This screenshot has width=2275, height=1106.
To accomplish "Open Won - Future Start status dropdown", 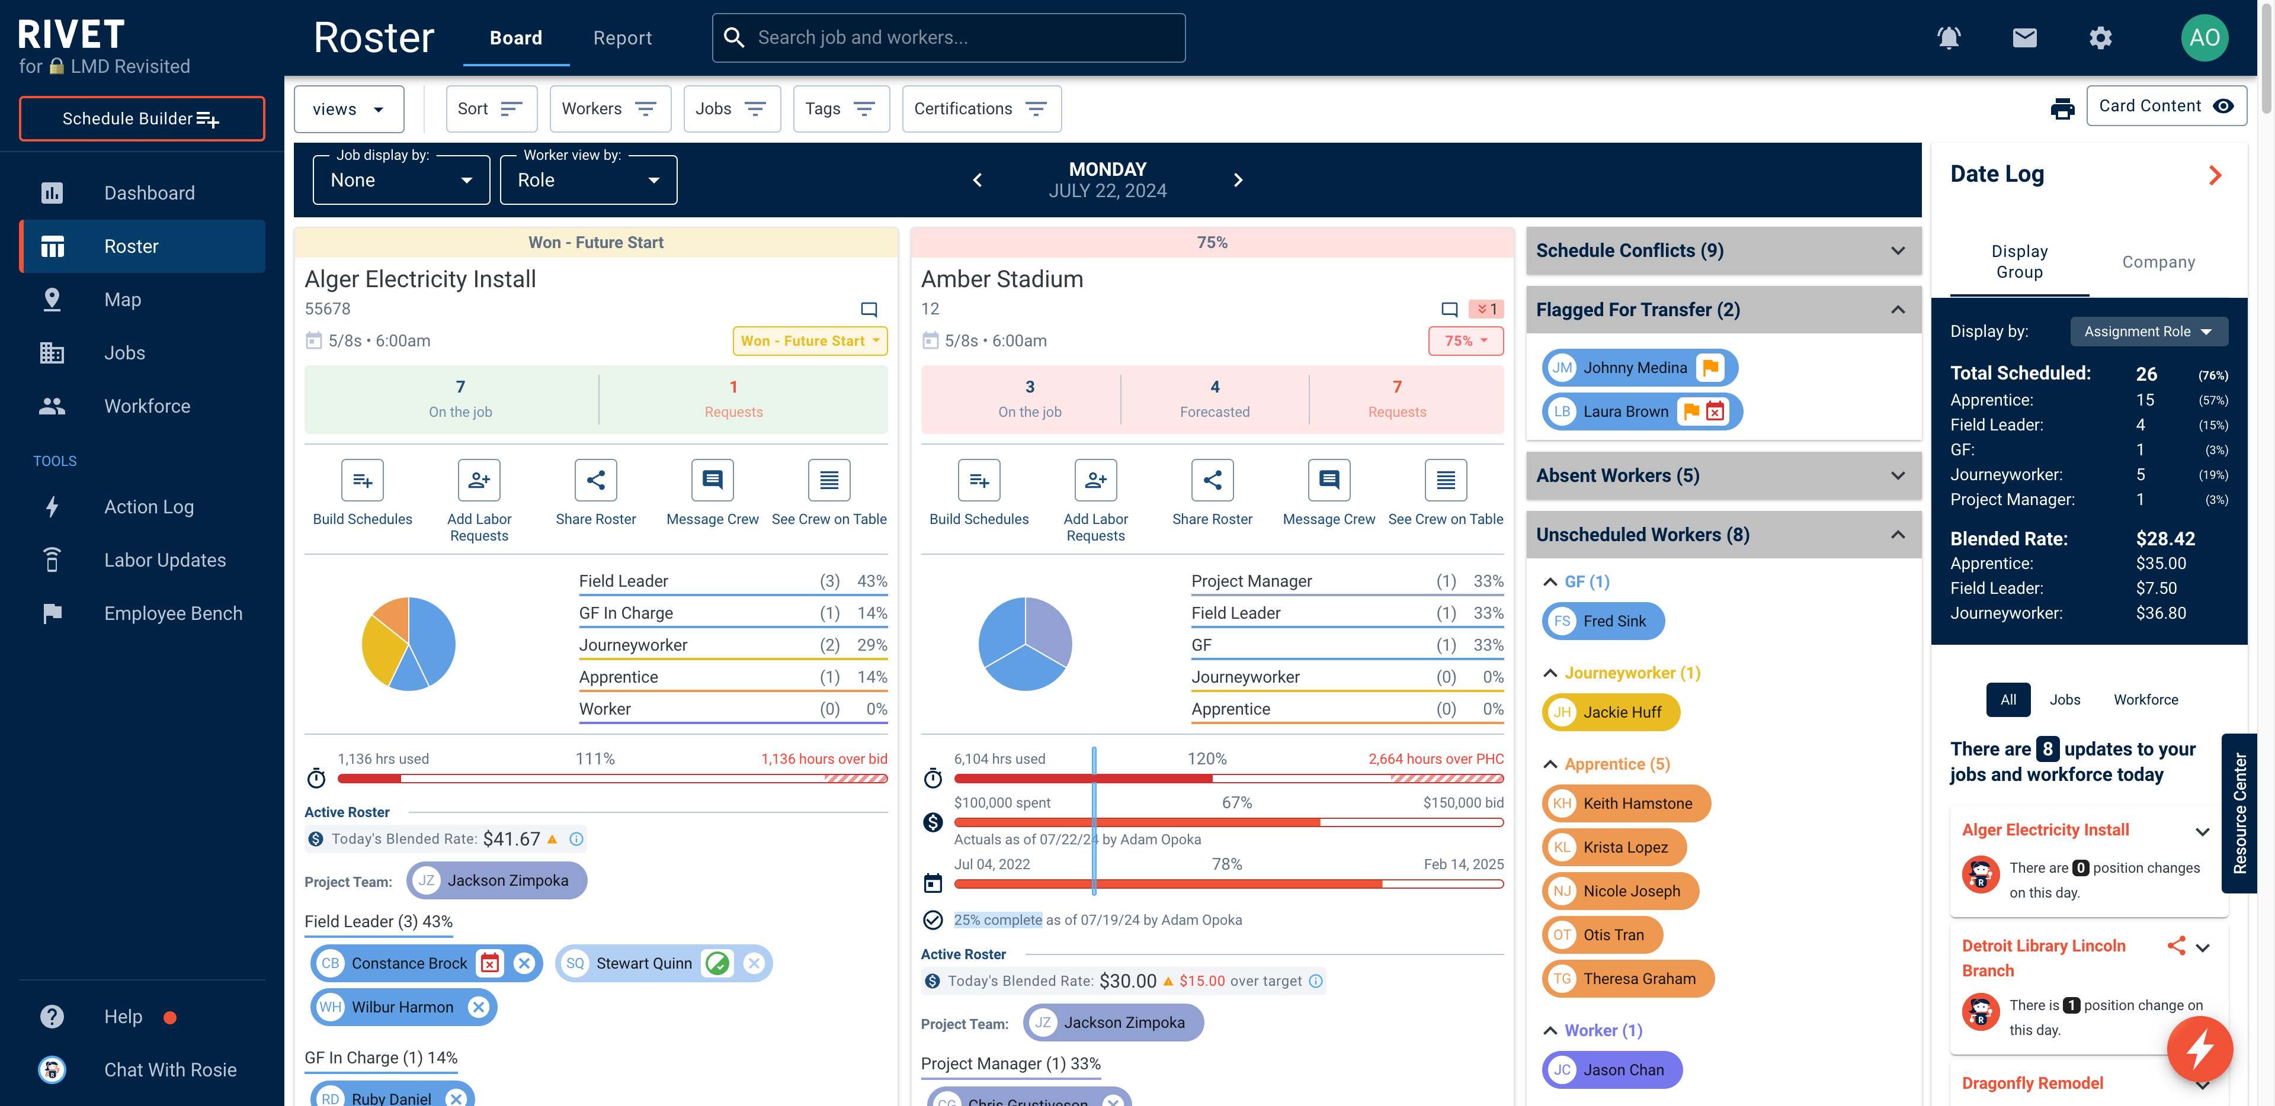I will pyautogui.click(x=809, y=340).
